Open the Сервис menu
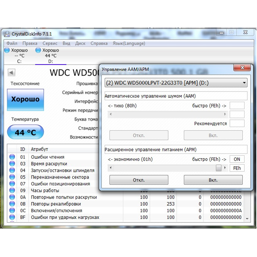The height and width of the screenshot is (257, 257). coord(50,43)
